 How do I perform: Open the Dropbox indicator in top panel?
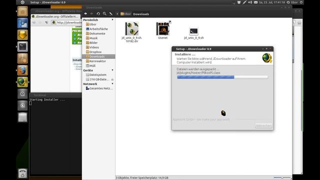click(x=239, y=2)
